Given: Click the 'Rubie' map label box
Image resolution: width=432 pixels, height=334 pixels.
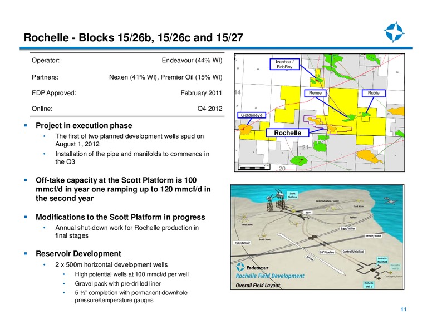Looking at the screenshot, I should [374, 93].
